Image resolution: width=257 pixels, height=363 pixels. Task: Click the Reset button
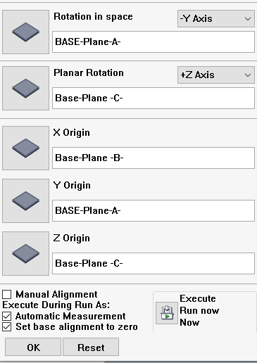tap(91, 348)
